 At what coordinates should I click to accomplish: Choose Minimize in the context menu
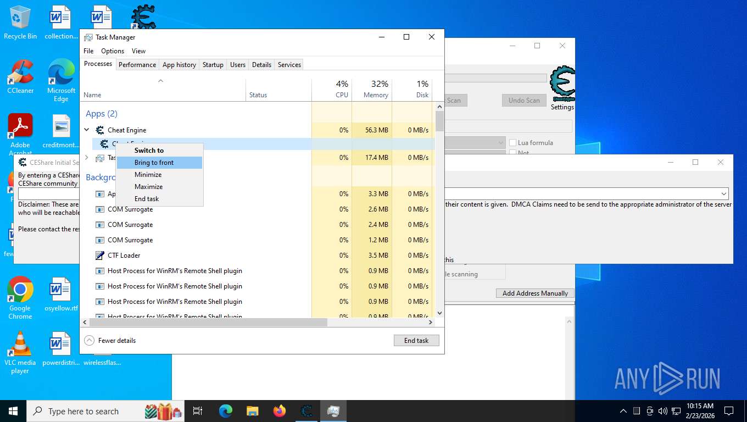159,175
